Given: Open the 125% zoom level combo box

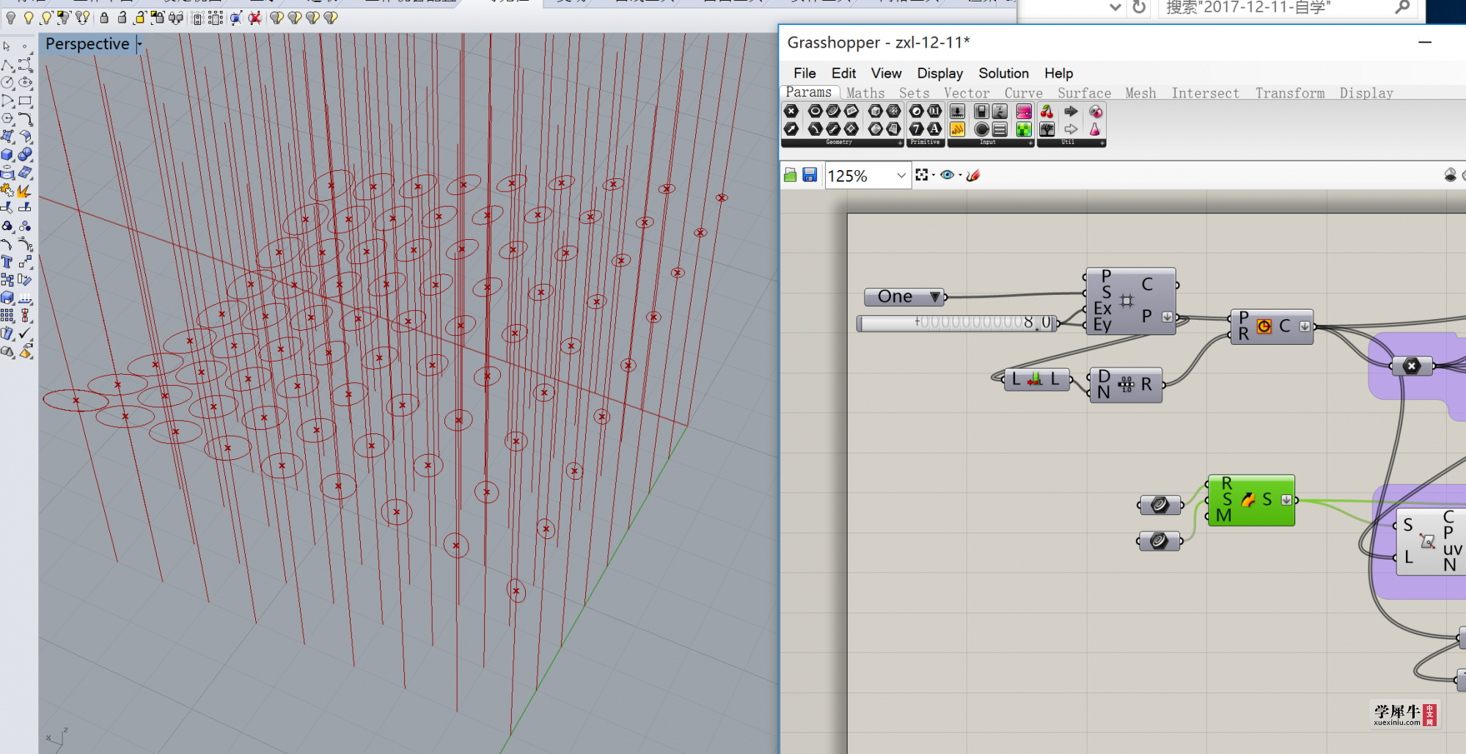Looking at the screenshot, I should click(x=868, y=175).
